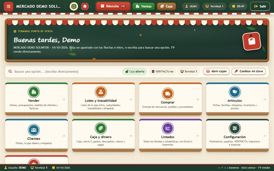Screen dimensions: 274x171
Task: Go to home via house icon
Action: click(x=85, y=6)
